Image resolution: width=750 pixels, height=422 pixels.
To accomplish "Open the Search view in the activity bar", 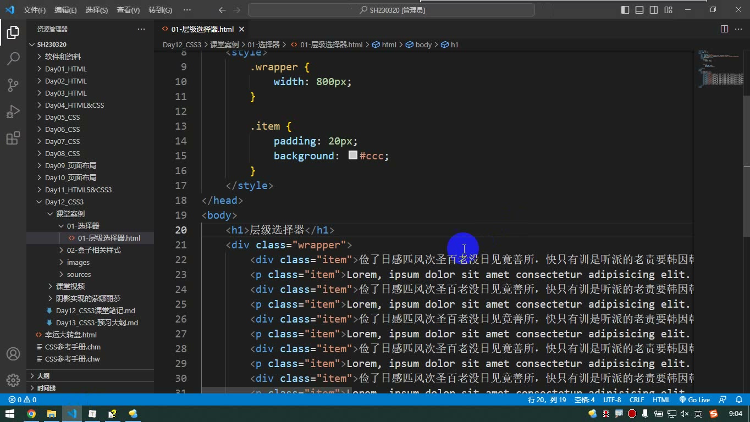I will coord(13,58).
